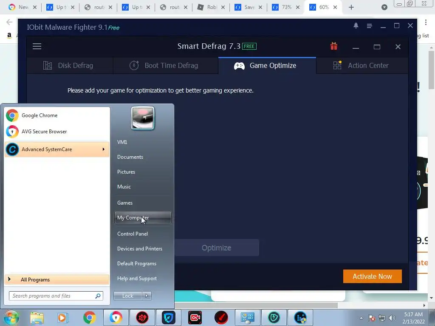Click the network tray icon
The image size is (435, 326).
point(382,318)
